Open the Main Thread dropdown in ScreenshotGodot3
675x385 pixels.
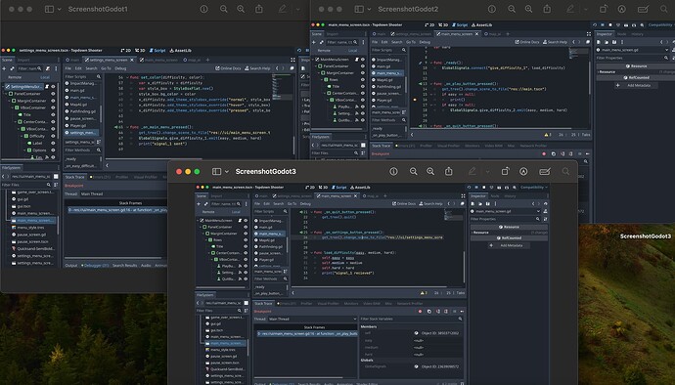tap(312, 320)
